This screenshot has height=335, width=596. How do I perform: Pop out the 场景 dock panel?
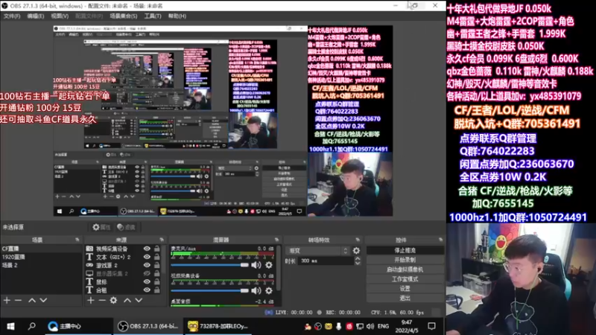click(77, 240)
